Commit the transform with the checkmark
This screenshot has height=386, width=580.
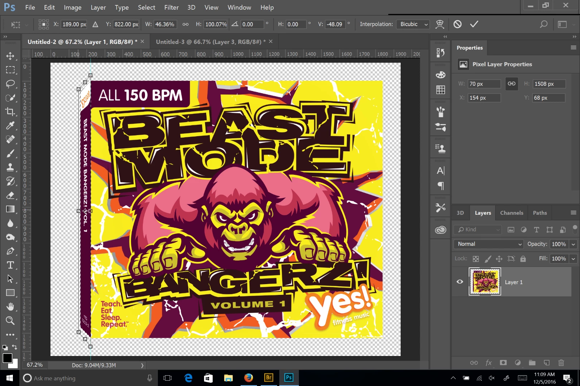pyautogui.click(x=474, y=24)
